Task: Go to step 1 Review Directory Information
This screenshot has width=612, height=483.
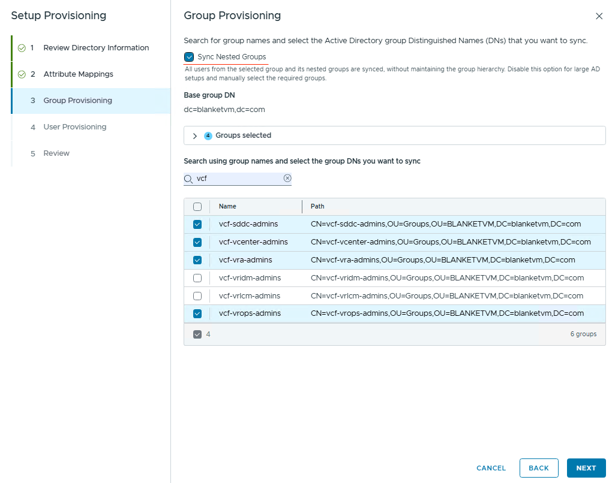Action: click(x=96, y=48)
